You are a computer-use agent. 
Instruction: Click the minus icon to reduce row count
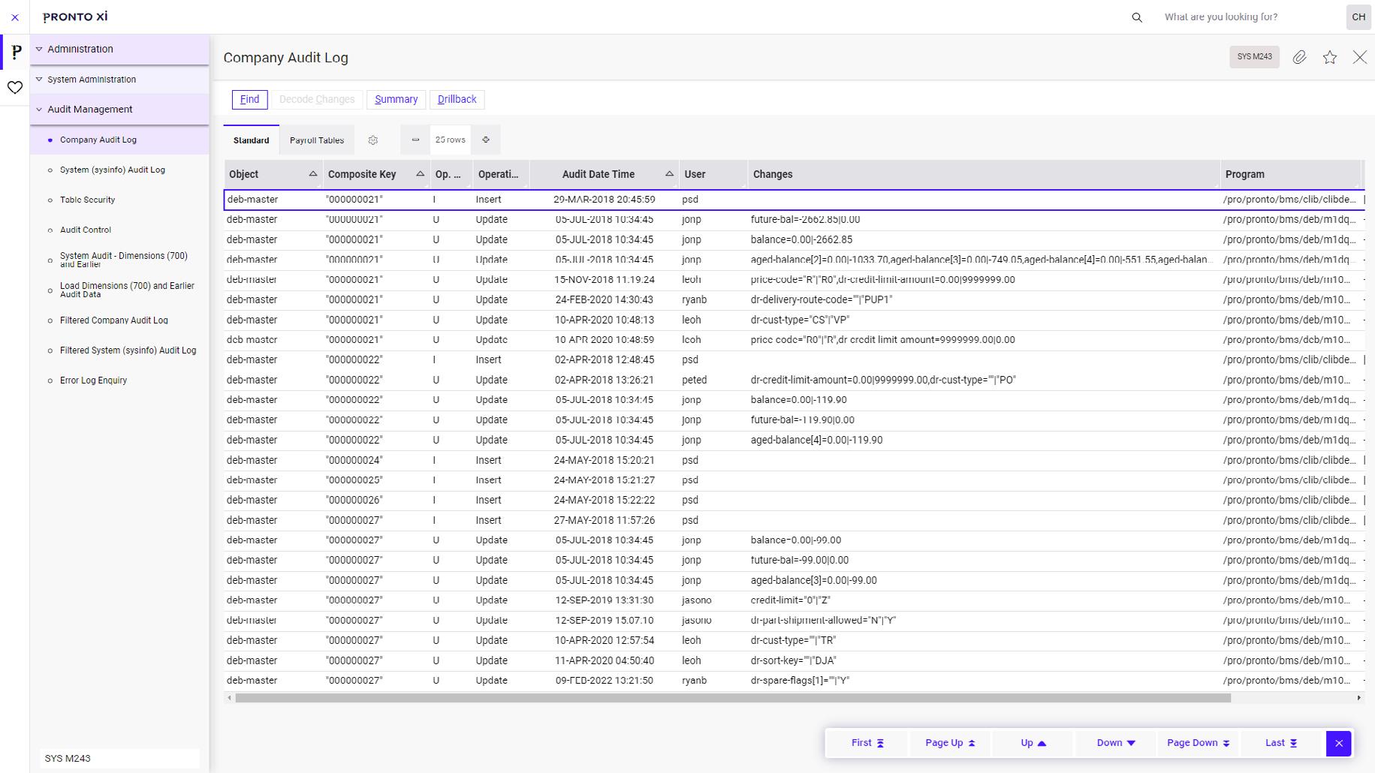pyautogui.click(x=415, y=140)
